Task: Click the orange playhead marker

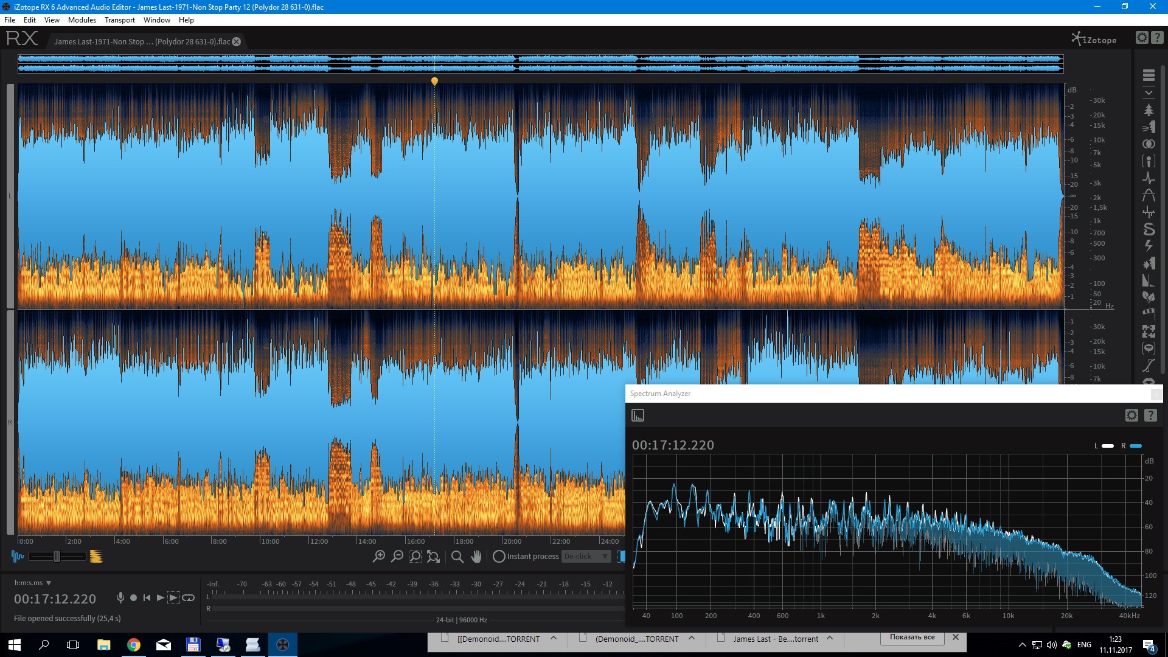Action: 434,81
